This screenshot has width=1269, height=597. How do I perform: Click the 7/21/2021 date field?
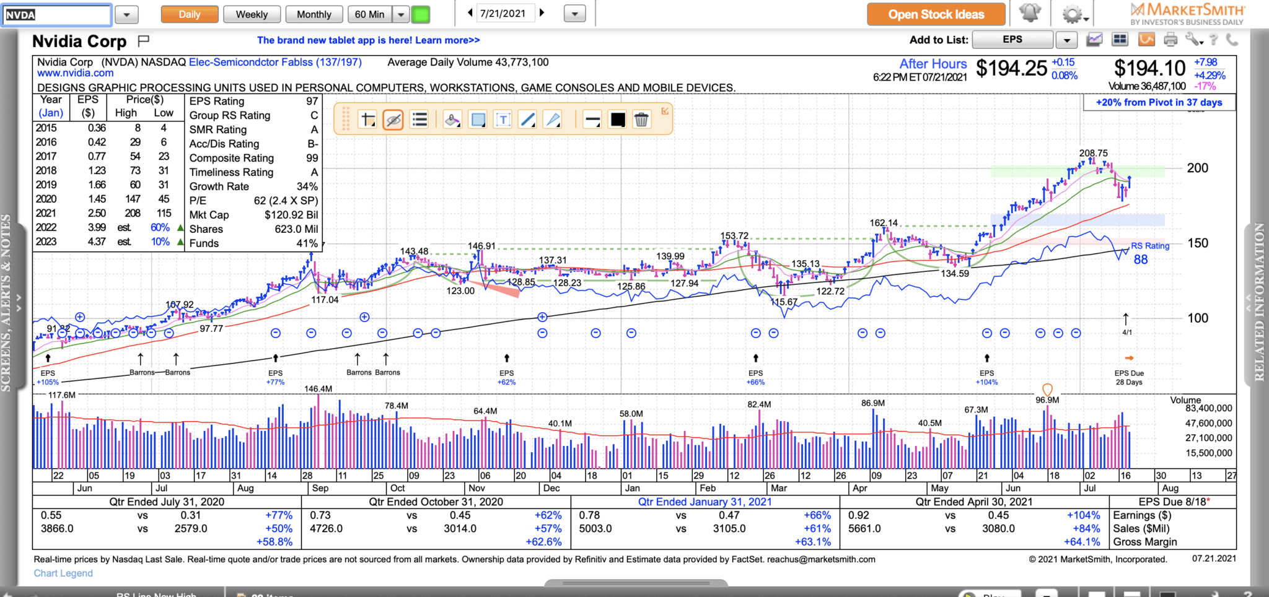(x=505, y=13)
